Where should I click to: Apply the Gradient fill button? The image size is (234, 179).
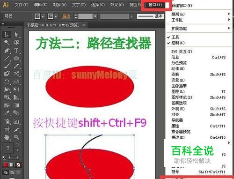12,165
